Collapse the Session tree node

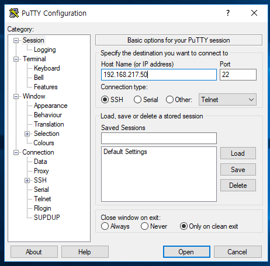pyautogui.click(x=16, y=40)
